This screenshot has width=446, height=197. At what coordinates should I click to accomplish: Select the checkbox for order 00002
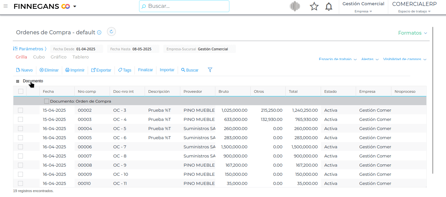(x=21, y=110)
